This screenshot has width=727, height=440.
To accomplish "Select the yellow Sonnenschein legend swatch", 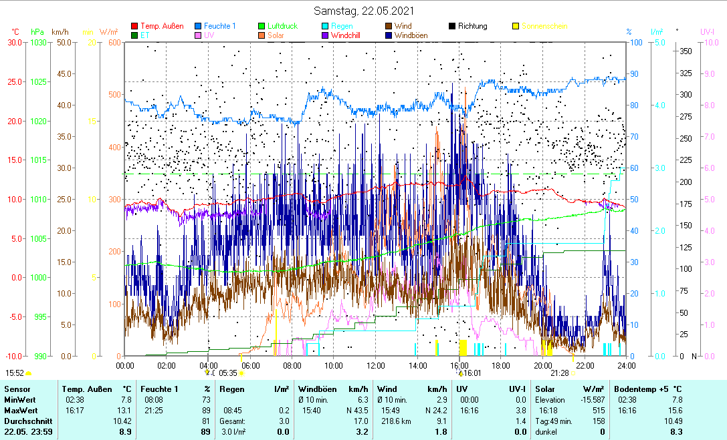I will 516,26.
